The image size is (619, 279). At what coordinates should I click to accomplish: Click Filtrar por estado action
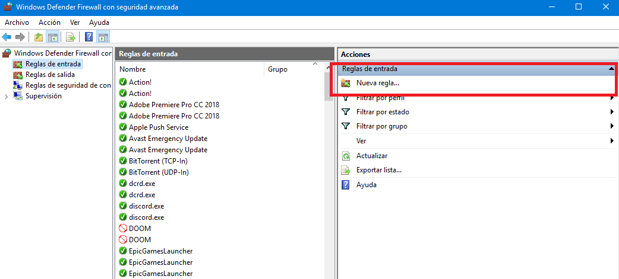pyautogui.click(x=383, y=112)
